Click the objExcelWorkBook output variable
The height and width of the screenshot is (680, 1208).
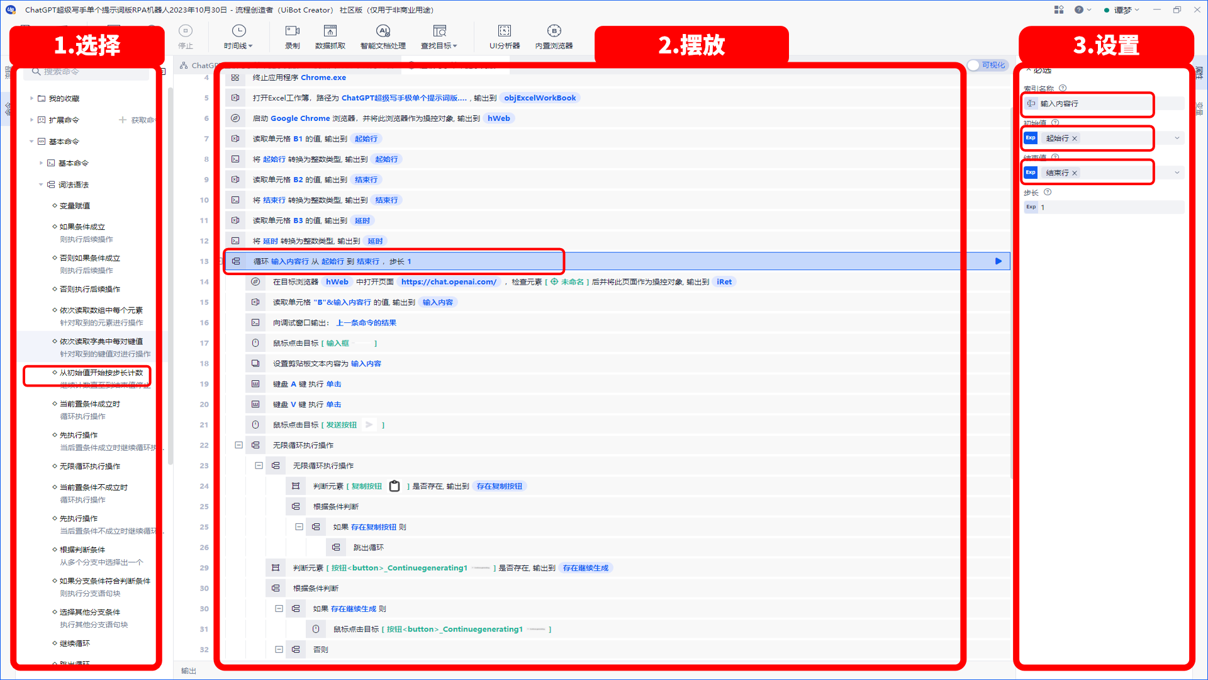(x=540, y=98)
